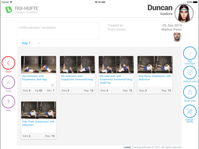This screenshot has width=199, height=149.
Task: Click the title ending in 'single leg'
Action: [x=116, y=79]
